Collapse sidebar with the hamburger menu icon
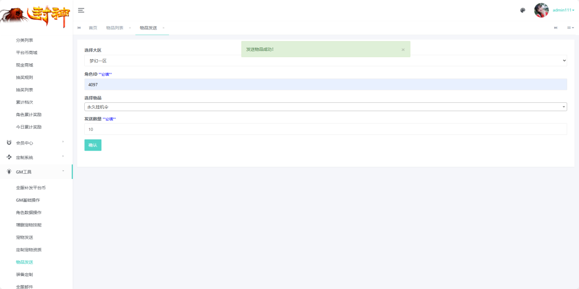This screenshot has width=579, height=289. click(81, 10)
